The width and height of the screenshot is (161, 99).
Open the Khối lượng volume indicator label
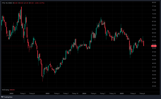6,90
